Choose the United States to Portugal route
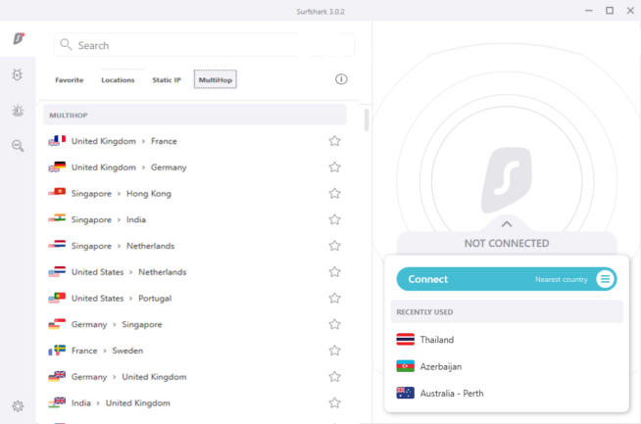 click(195, 299)
